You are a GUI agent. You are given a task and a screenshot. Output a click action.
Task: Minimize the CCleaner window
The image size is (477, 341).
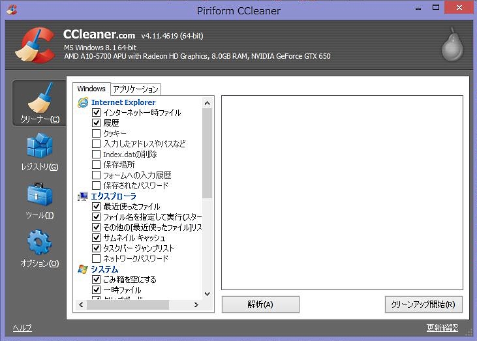418,8
